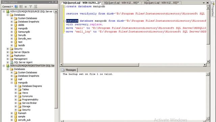
Task: Click Object Explorer scrollbar up arrow
Action: (x=56, y=12)
